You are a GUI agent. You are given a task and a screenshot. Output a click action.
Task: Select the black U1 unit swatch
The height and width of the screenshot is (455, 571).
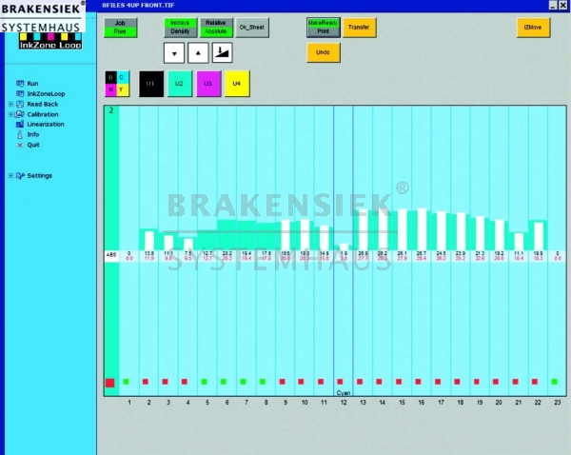click(x=151, y=84)
